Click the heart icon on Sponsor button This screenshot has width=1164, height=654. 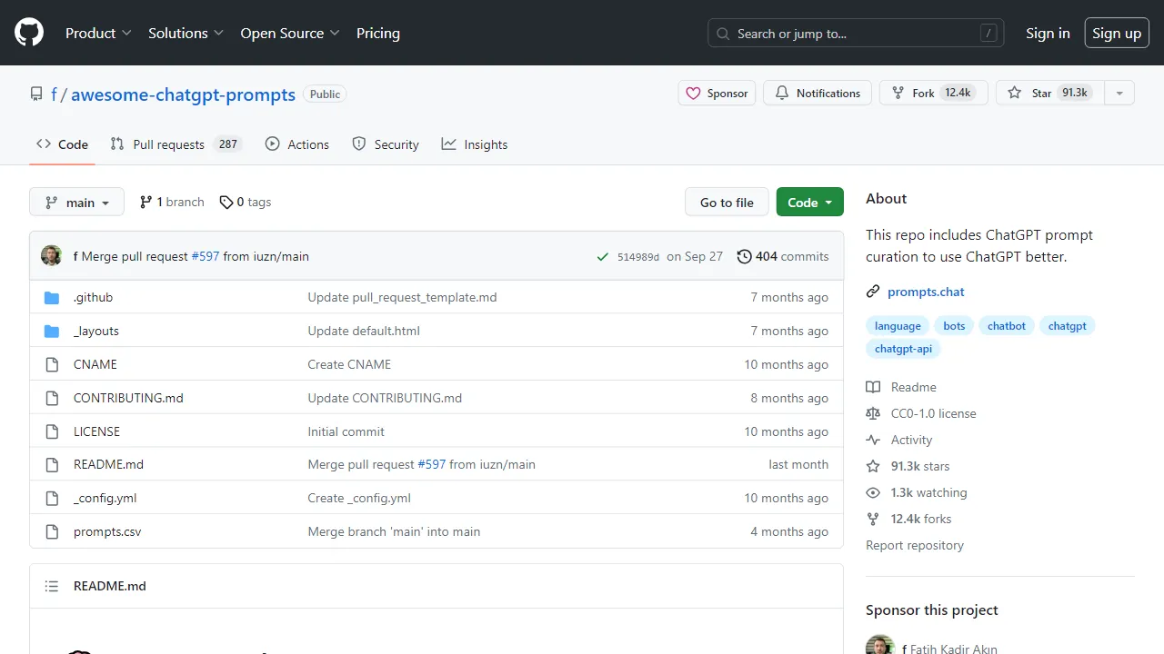tap(693, 94)
